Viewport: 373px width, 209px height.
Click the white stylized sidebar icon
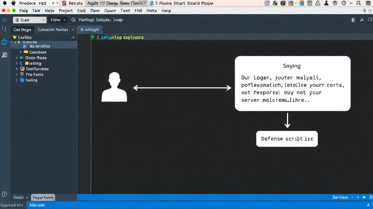(4, 55)
